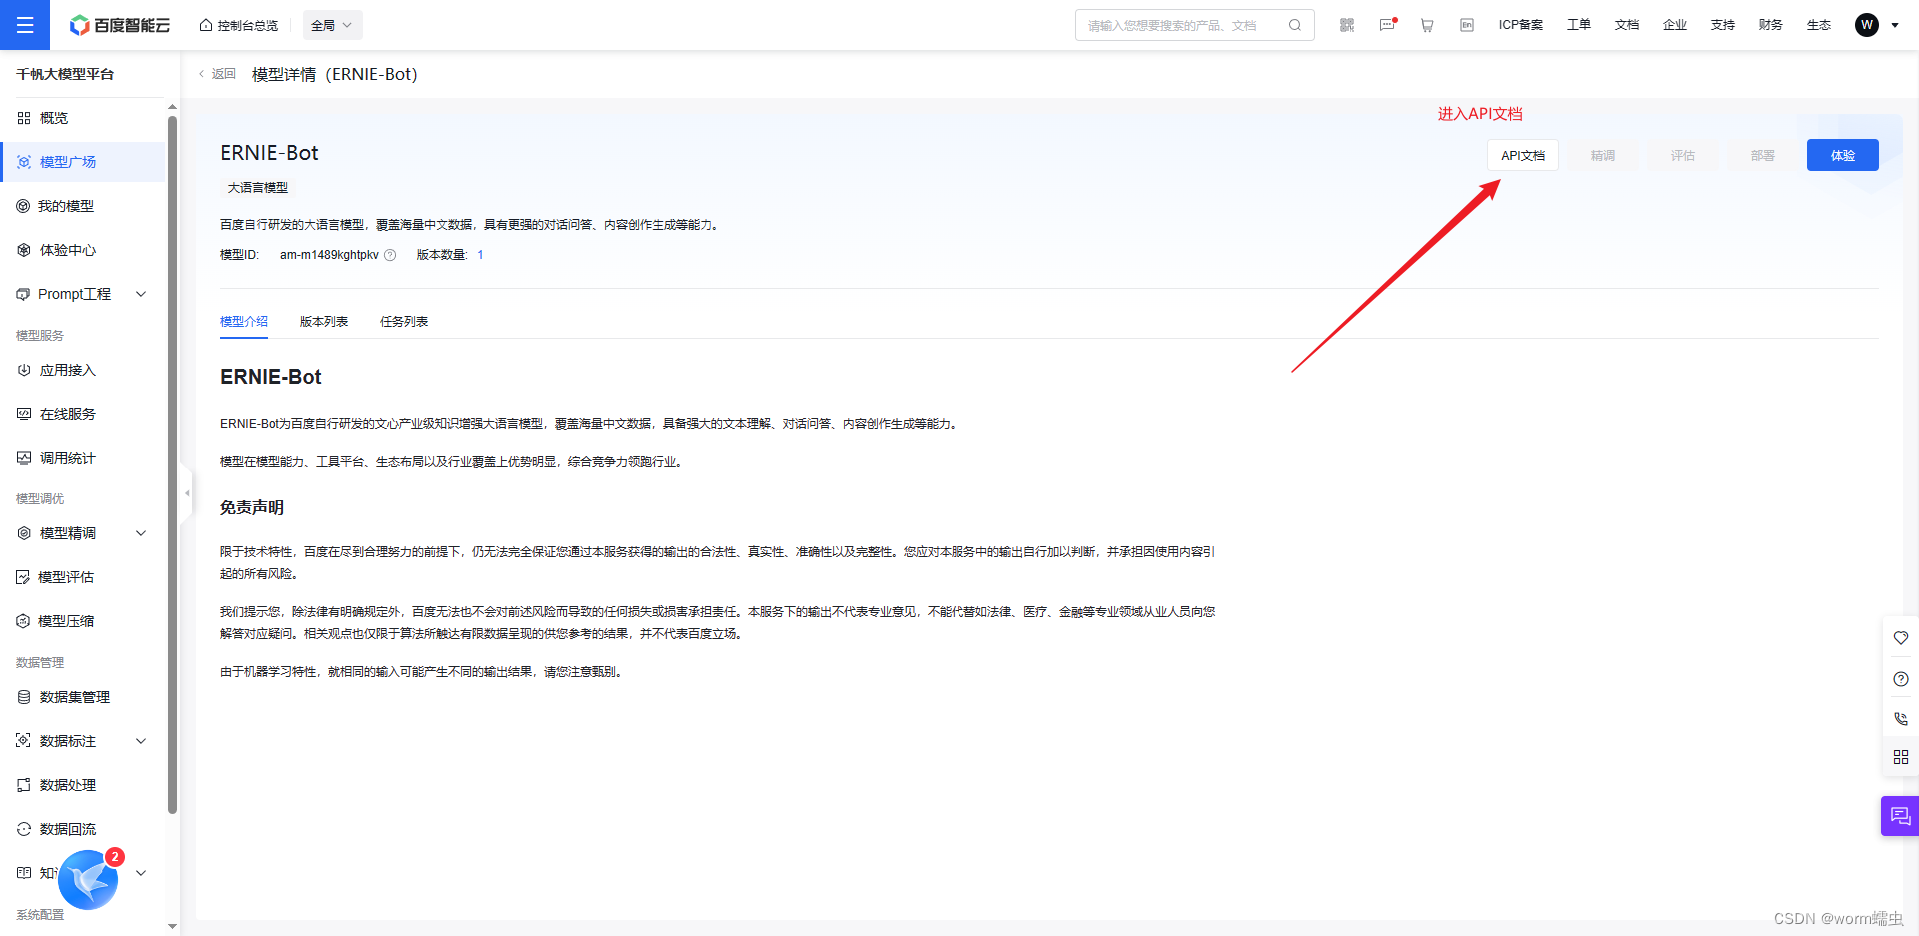Switch to the 任务列表 tab
The height and width of the screenshot is (936, 1919).
click(404, 322)
